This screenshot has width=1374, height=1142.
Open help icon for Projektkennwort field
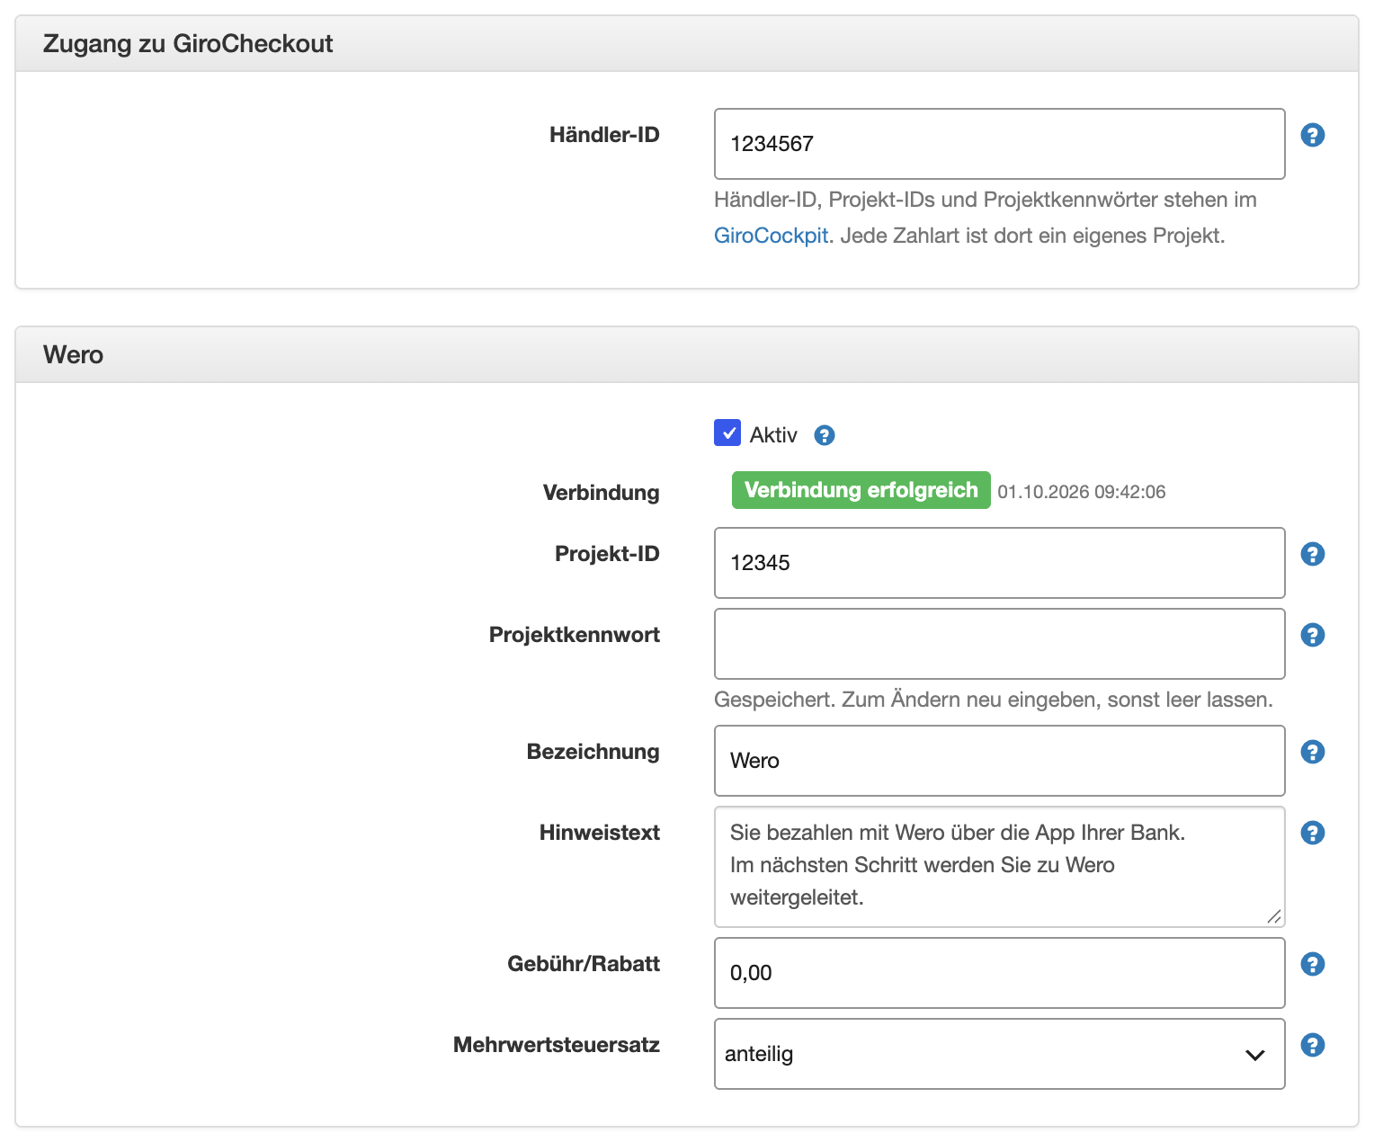1312,635
